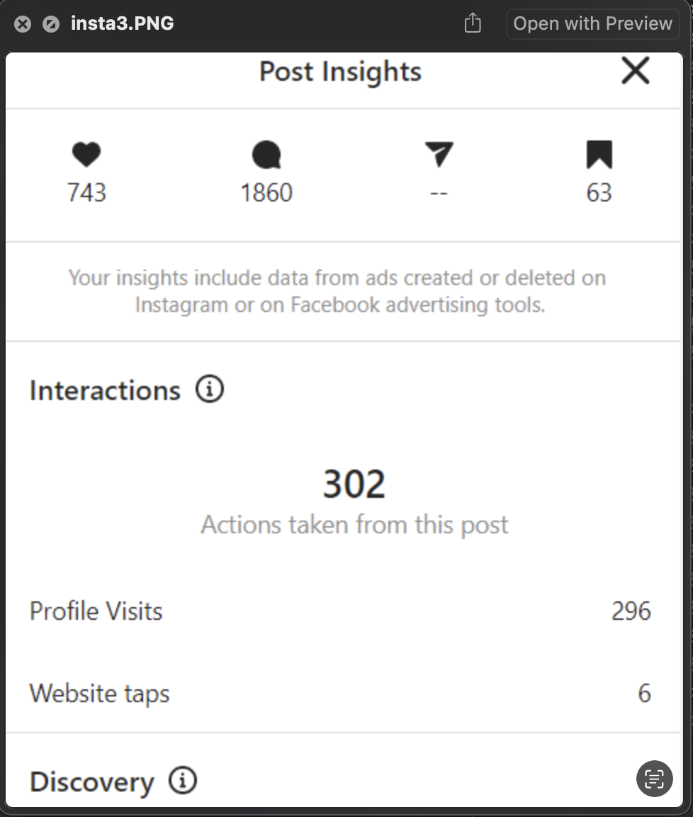Screen dimensions: 693x817
Task: Click the 63 saves count
Action: (x=599, y=193)
